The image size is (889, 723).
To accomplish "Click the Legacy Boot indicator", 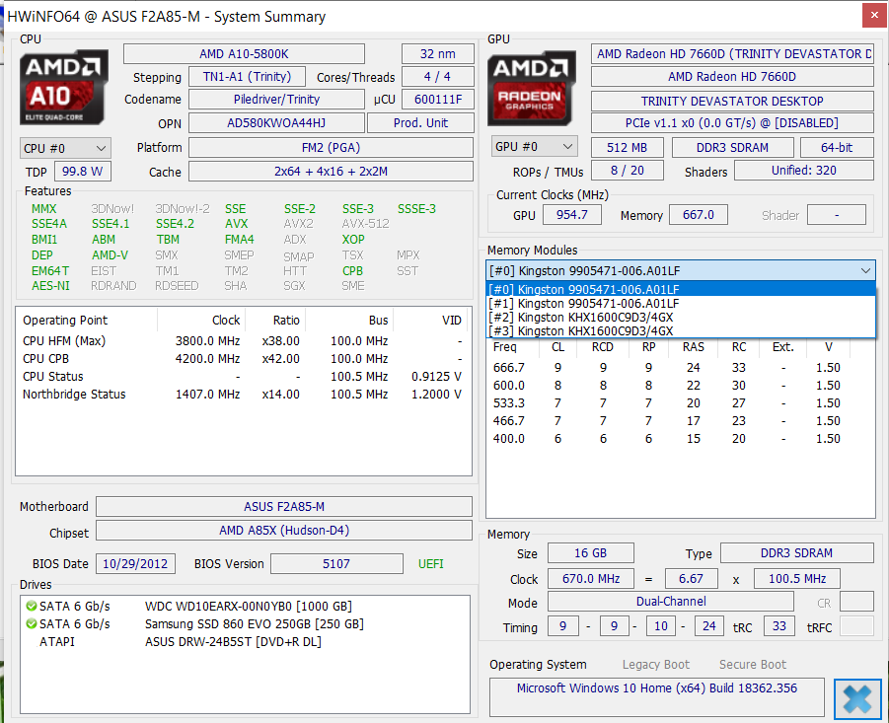I will 656,665.
